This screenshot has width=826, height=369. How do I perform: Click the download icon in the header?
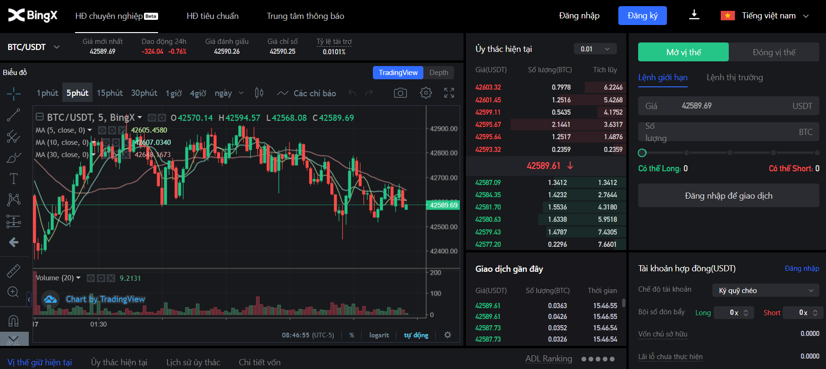694,15
